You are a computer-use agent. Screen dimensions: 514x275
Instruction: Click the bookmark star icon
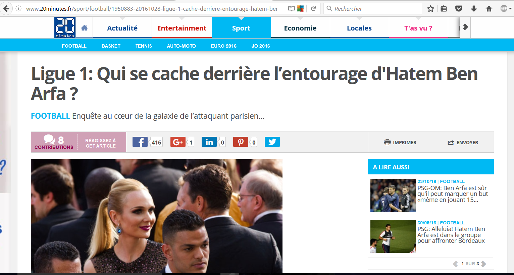[x=430, y=9]
